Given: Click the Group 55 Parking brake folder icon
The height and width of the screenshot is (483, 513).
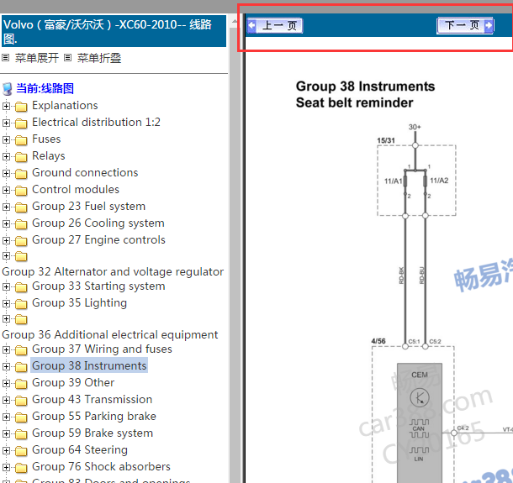Looking at the screenshot, I should coord(21,417).
